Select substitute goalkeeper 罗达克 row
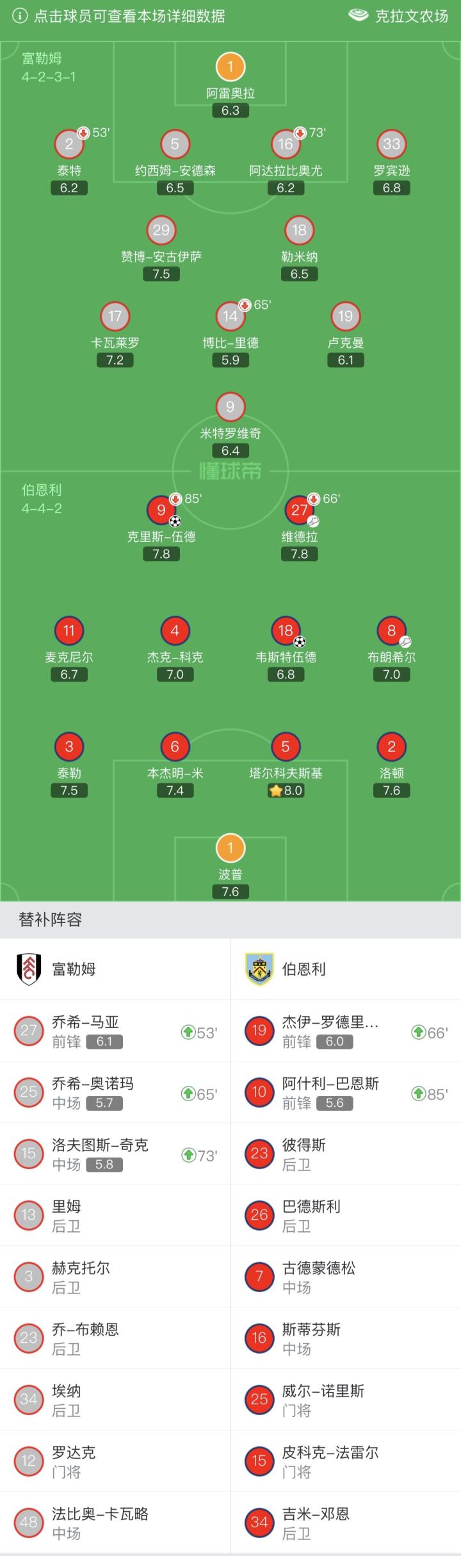 (115, 1461)
